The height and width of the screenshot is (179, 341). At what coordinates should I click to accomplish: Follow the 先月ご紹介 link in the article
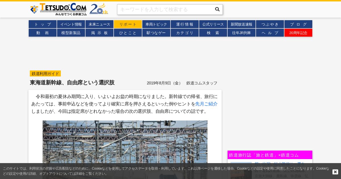[x=206, y=104]
